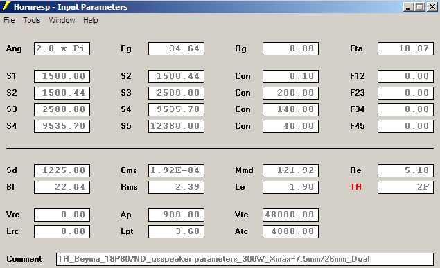Select the S3 field in the F34 row

tap(62, 109)
